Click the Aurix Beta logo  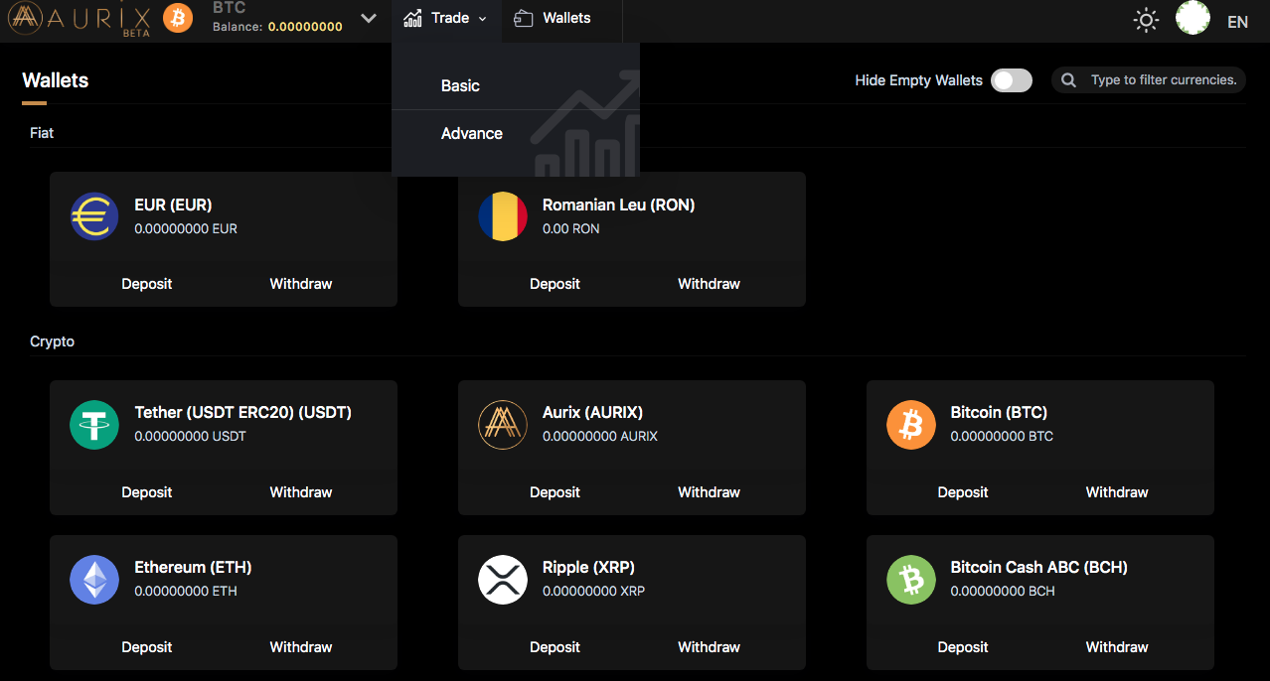79,18
